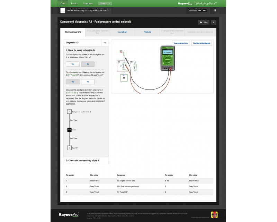Open the Settings dropdown menu
277x222 pixels.
(x=105, y=3)
